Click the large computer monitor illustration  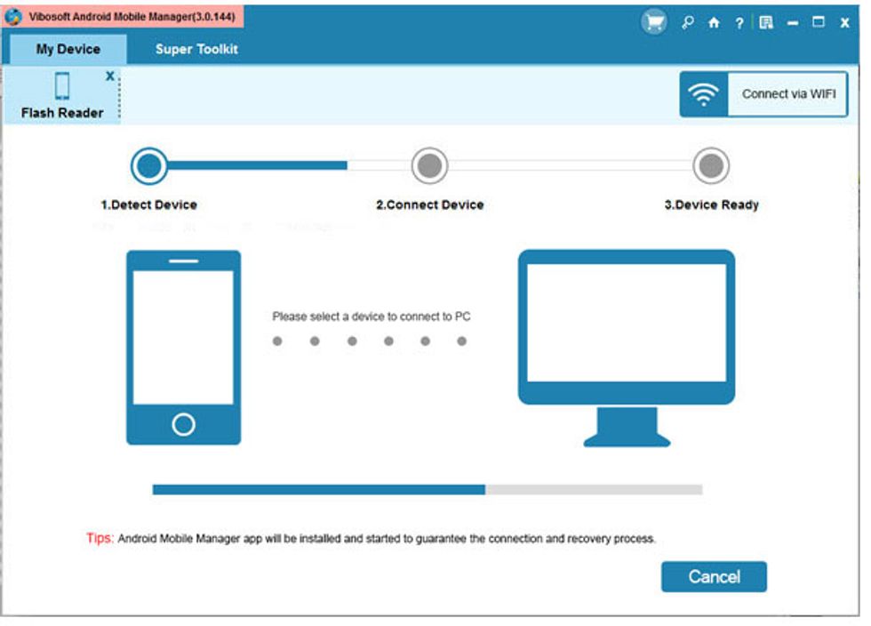coord(627,348)
